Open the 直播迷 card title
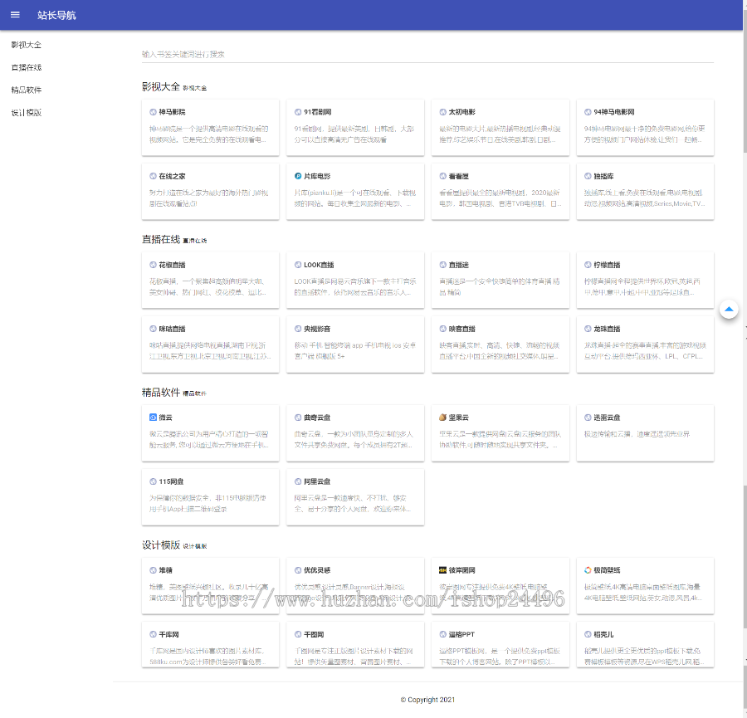 [x=459, y=265]
